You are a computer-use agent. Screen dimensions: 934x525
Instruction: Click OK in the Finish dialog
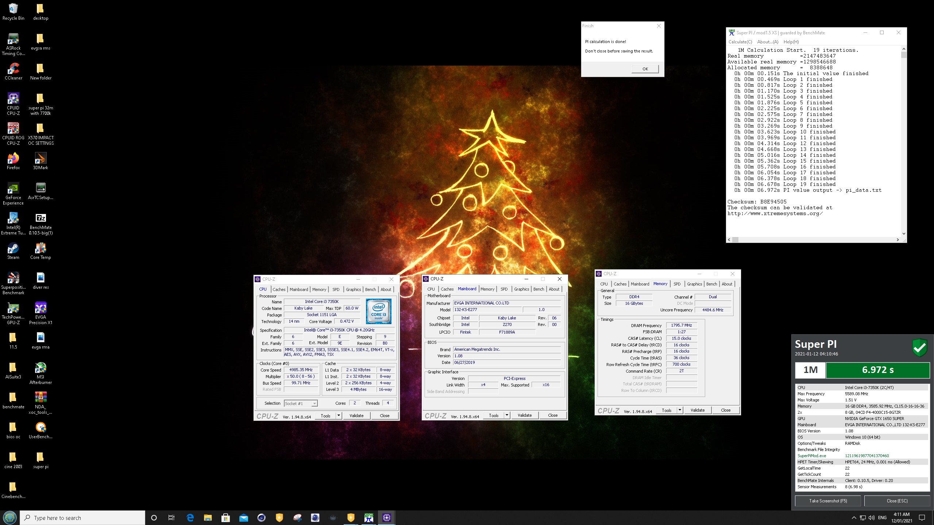(x=645, y=69)
